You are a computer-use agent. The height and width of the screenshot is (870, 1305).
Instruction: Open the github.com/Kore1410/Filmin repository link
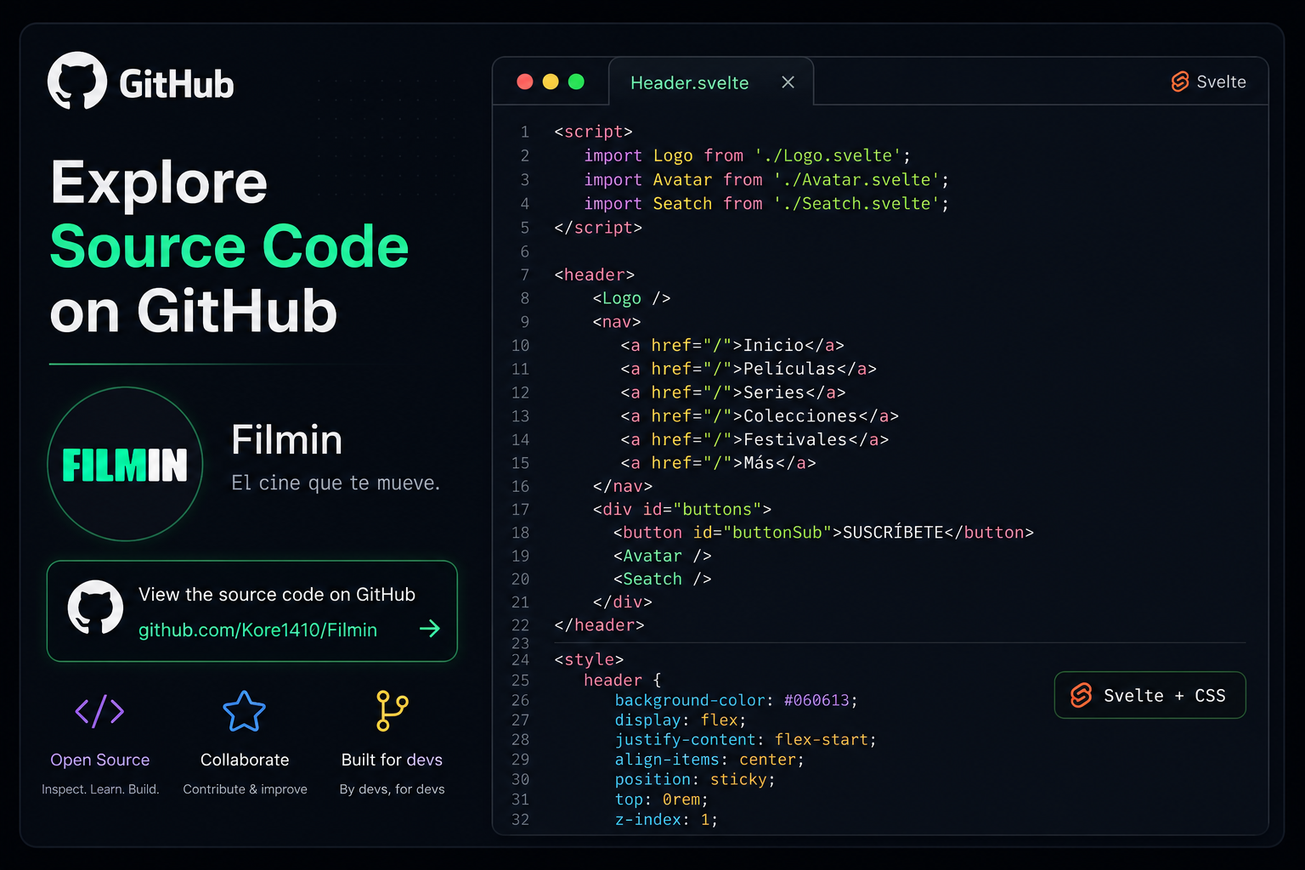257,630
